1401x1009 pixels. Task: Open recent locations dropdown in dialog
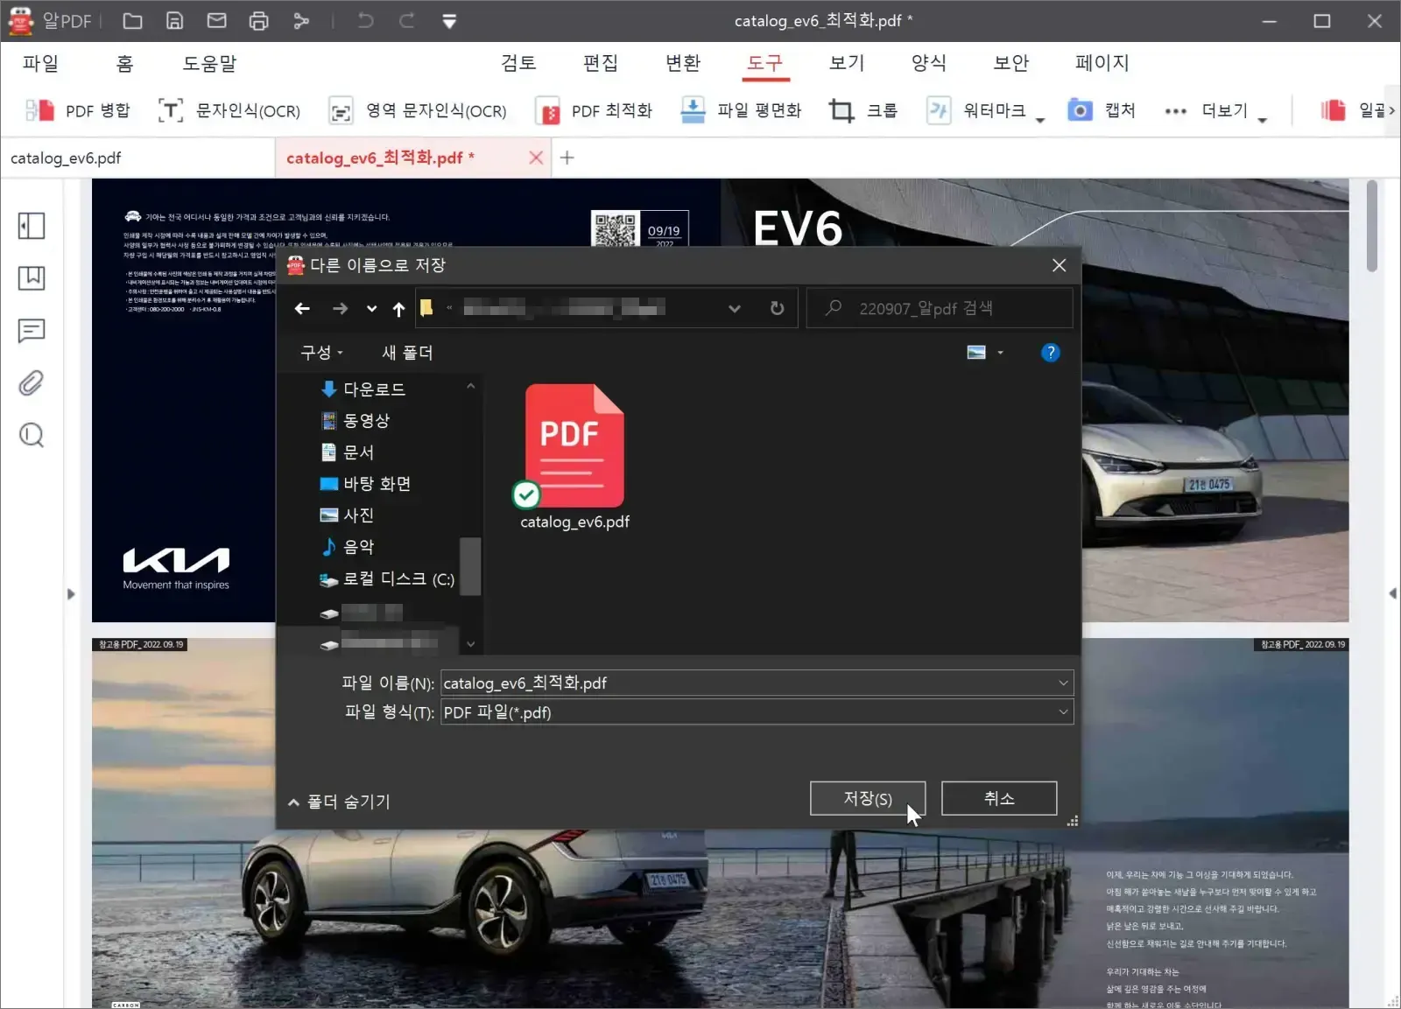372,308
